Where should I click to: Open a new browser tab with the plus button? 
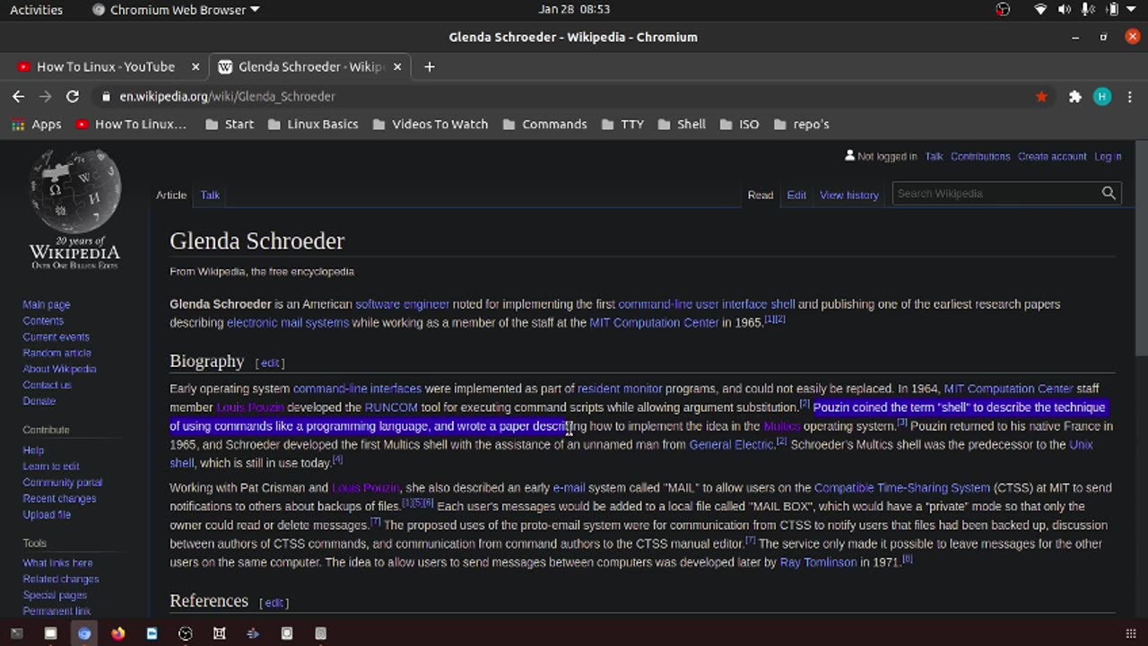click(429, 66)
